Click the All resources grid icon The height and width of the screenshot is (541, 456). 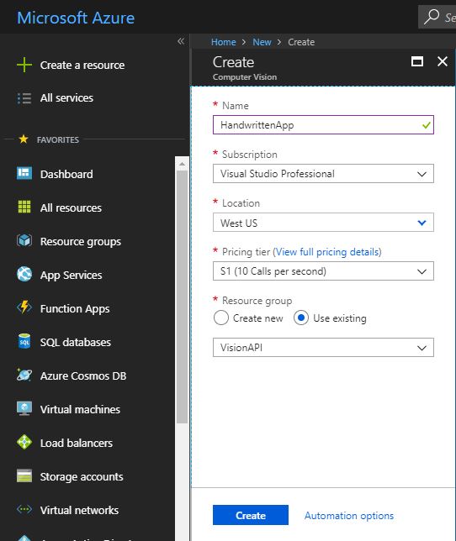click(x=24, y=207)
